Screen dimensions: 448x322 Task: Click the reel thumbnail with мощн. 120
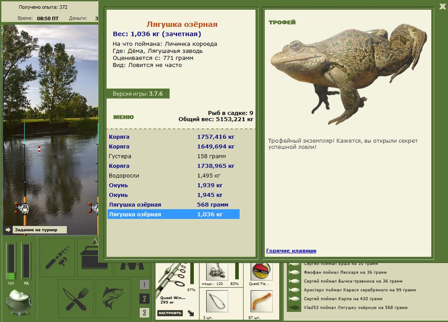[217, 272]
